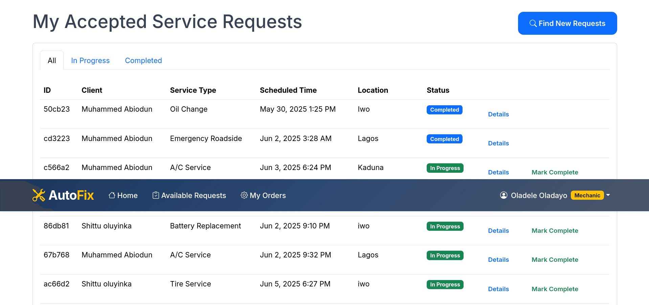
Task: Click the AutoFix wrench logo icon
Action: (39, 195)
